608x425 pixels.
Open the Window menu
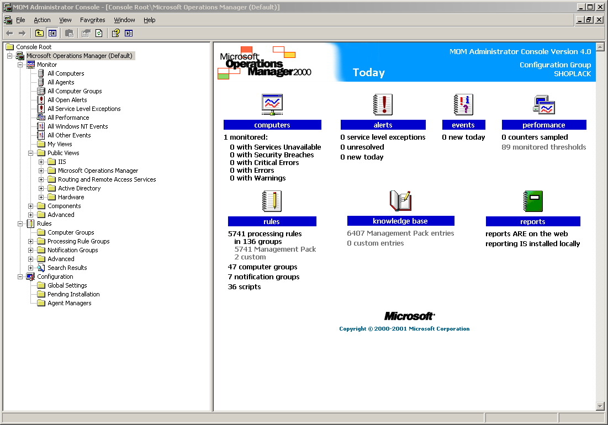tap(124, 20)
